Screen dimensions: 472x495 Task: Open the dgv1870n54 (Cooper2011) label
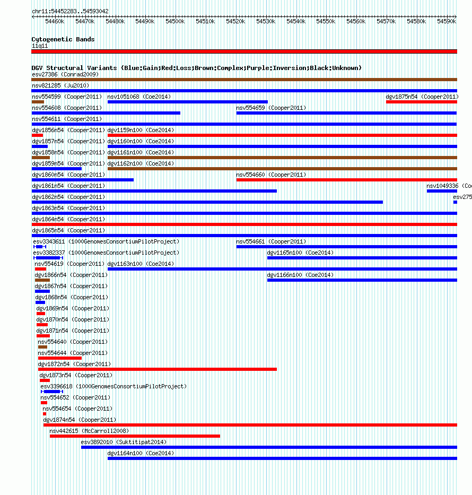click(73, 320)
